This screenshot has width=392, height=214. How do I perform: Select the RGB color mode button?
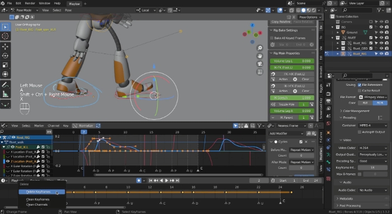380,103
